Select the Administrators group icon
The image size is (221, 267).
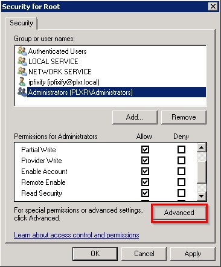22,92
